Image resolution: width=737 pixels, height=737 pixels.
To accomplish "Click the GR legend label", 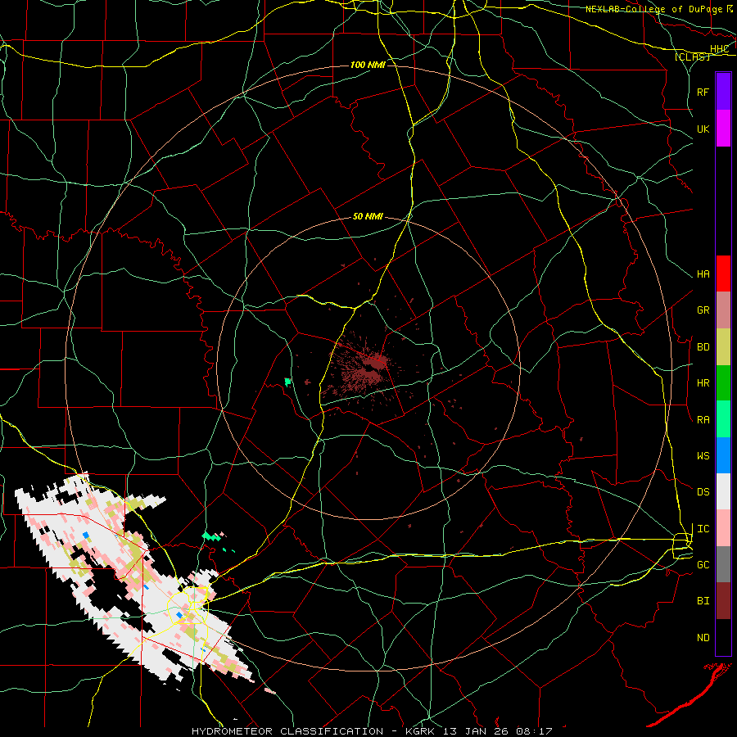I will click(703, 310).
